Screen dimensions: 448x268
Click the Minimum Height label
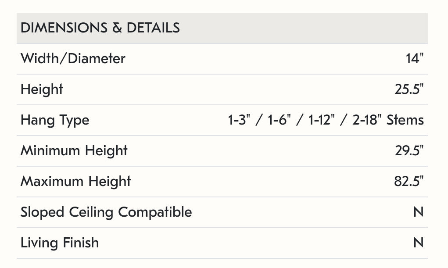[74, 151]
